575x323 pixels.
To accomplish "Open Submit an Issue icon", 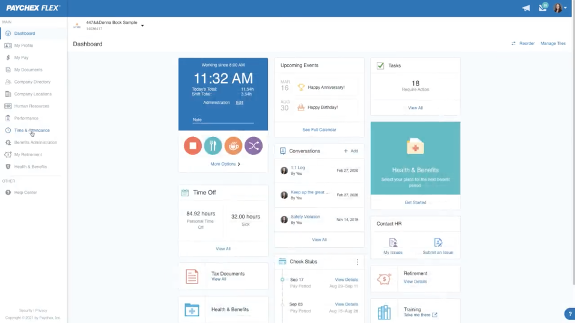I will (x=438, y=243).
